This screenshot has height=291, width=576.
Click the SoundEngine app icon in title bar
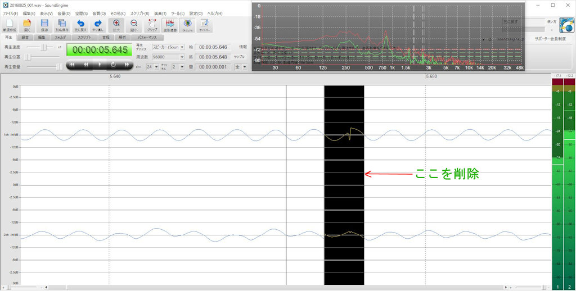[5, 5]
